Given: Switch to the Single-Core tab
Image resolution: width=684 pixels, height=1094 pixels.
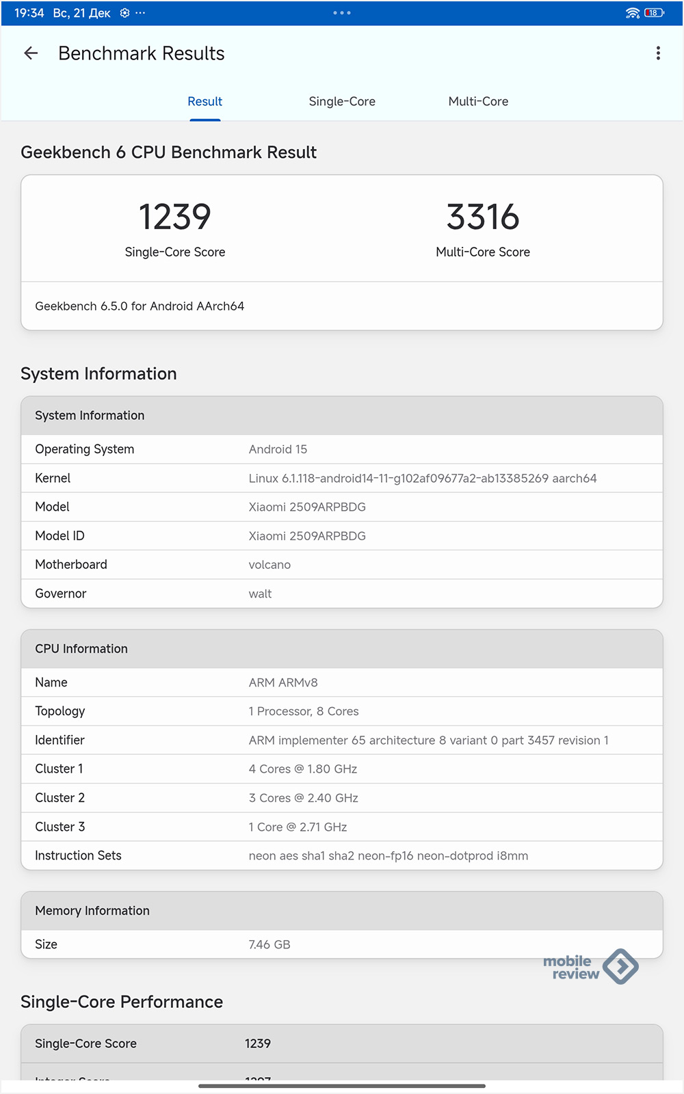Looking at the screenshot, I should pyautogui.click(x=342, y=101).
